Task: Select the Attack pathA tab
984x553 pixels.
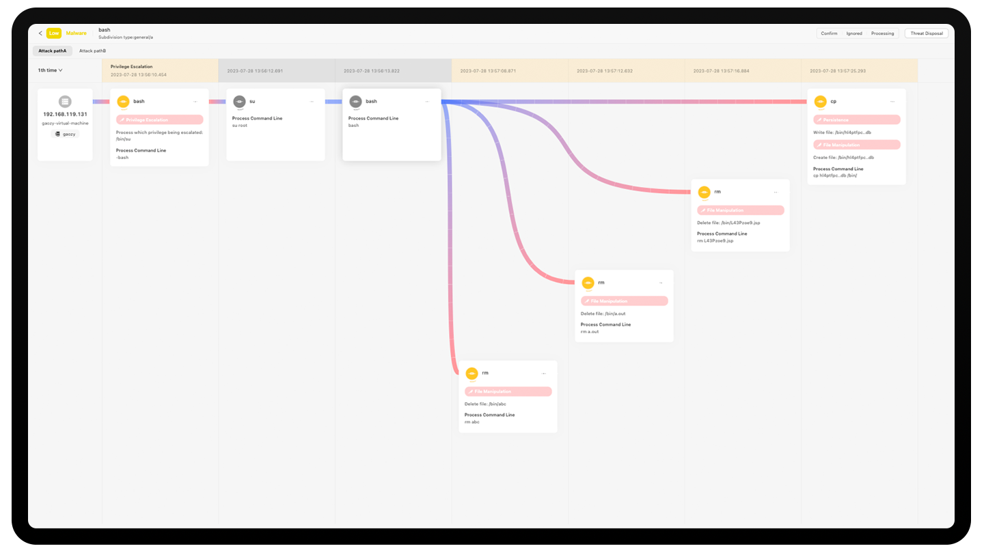Action: click(x=53, y=51)
